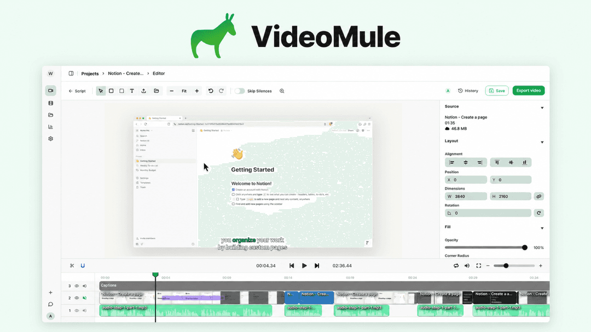
Task: Align selection horizontally centered
Action: (466, 162)
